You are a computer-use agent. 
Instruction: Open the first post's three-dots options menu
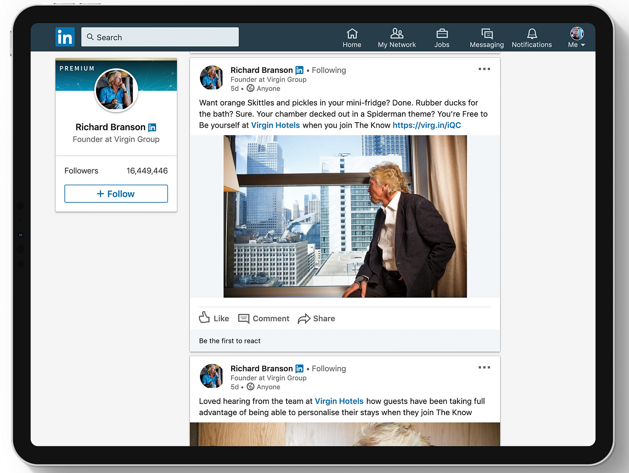coord(484,69)
